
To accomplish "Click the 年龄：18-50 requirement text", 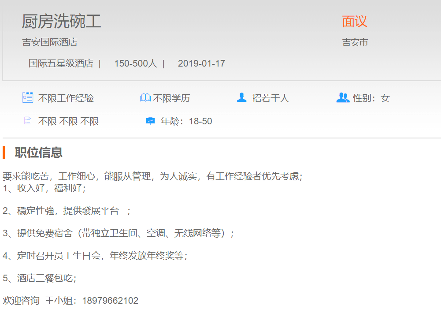I will tap(186, 121).
